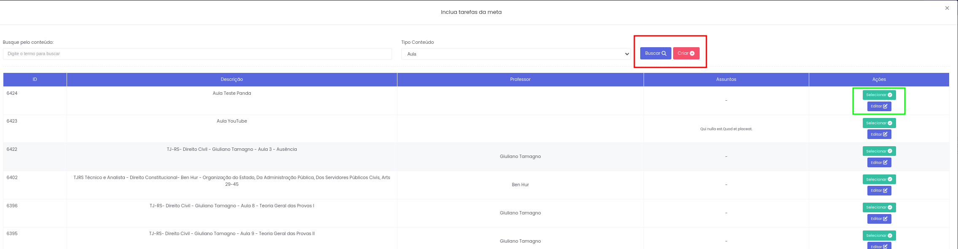Edit lesson ID 6422

coord(879,163)
